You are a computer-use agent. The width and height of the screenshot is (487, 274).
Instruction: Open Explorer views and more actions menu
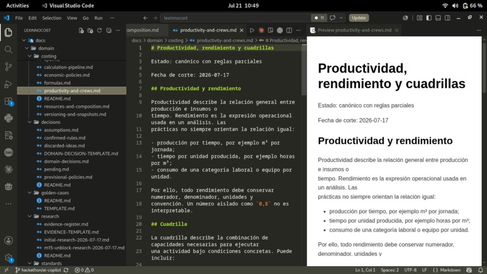118,30
